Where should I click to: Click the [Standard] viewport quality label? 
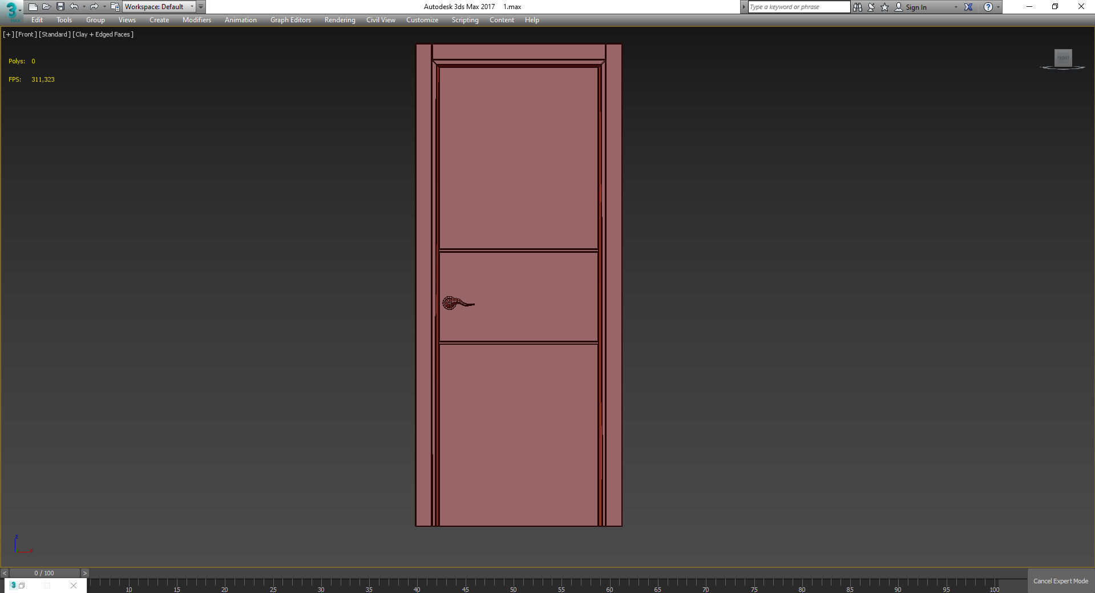[x=55, y=34]
